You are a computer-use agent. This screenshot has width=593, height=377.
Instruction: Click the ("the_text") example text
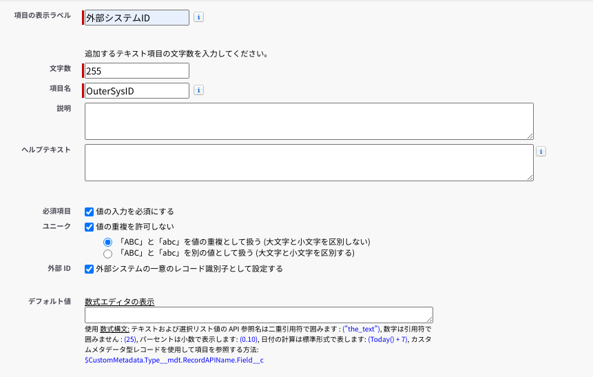(x=361, y=329)
